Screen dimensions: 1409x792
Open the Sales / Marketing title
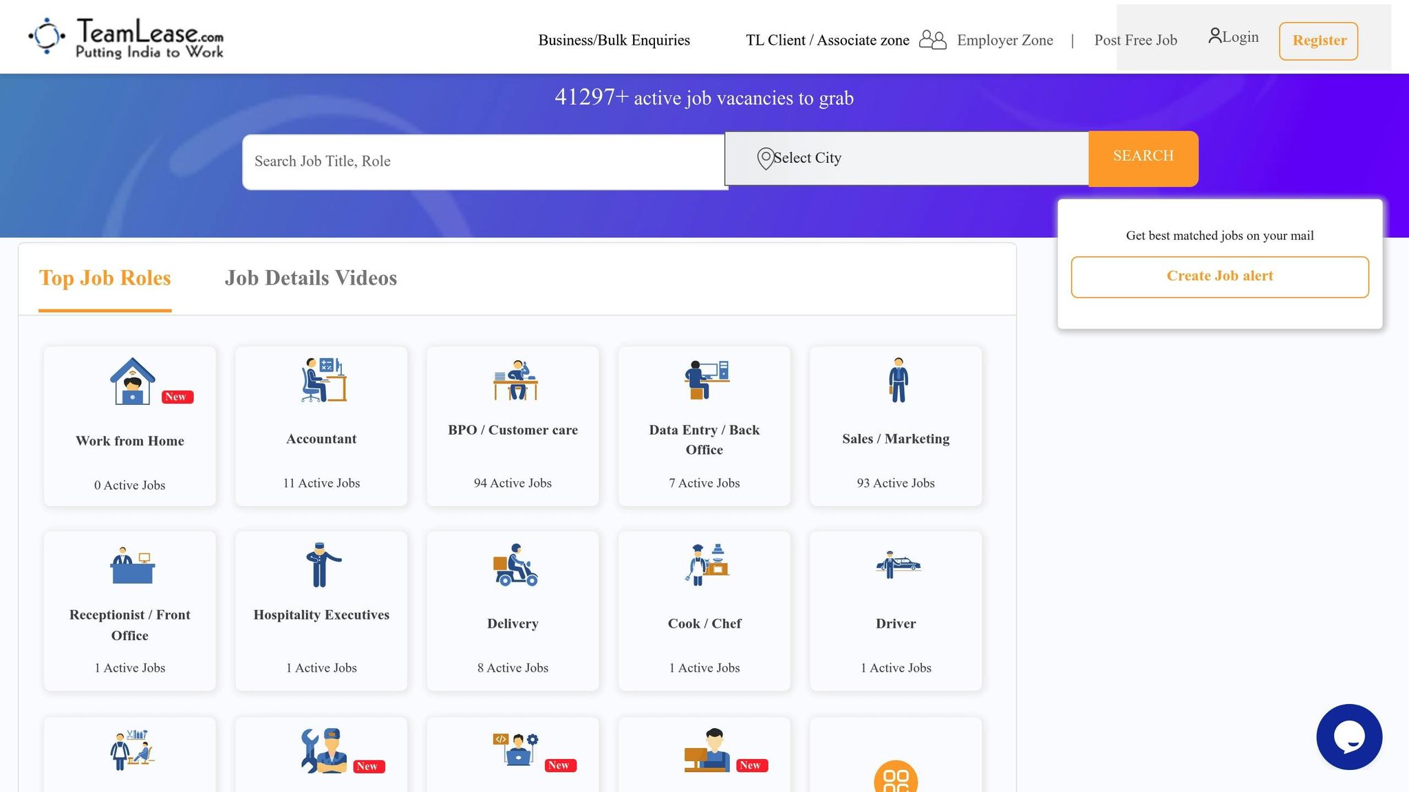coord(896,439)
